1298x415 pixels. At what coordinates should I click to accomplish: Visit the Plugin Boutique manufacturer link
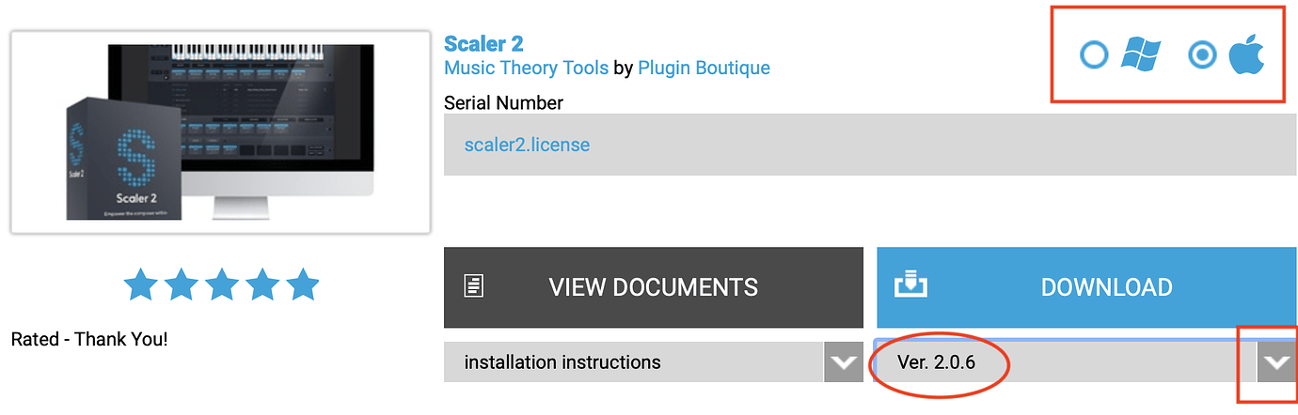point(704,68)
